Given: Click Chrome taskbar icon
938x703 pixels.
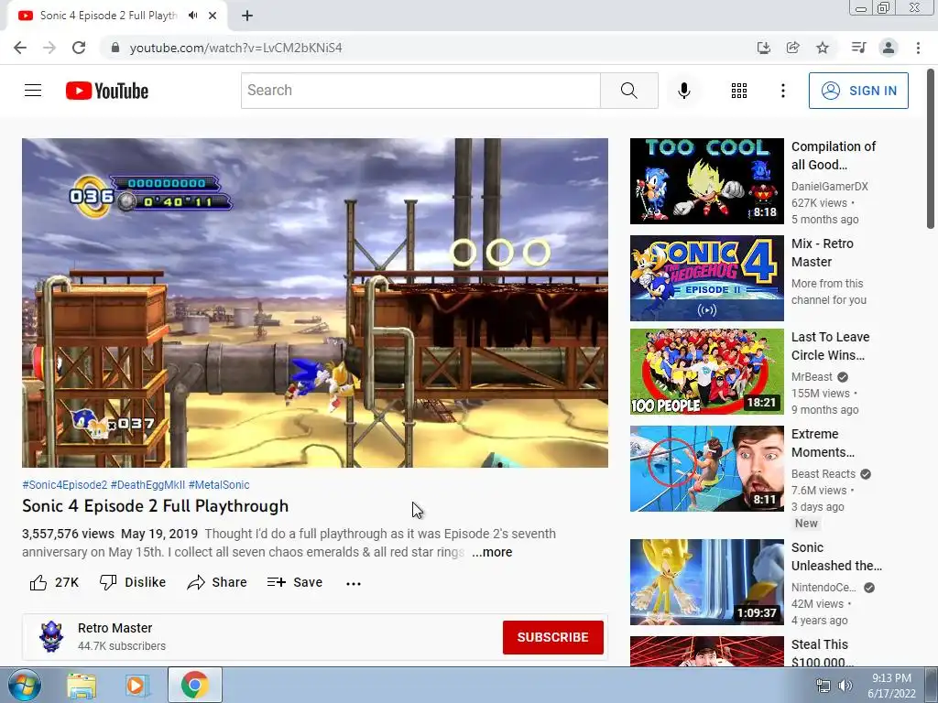Looking at the screenshot, I should (x=194, y=685).
